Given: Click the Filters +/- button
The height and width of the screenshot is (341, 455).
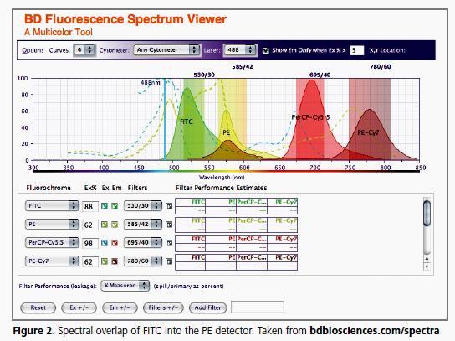Looking at the screenshot, I should coord(163,307).
